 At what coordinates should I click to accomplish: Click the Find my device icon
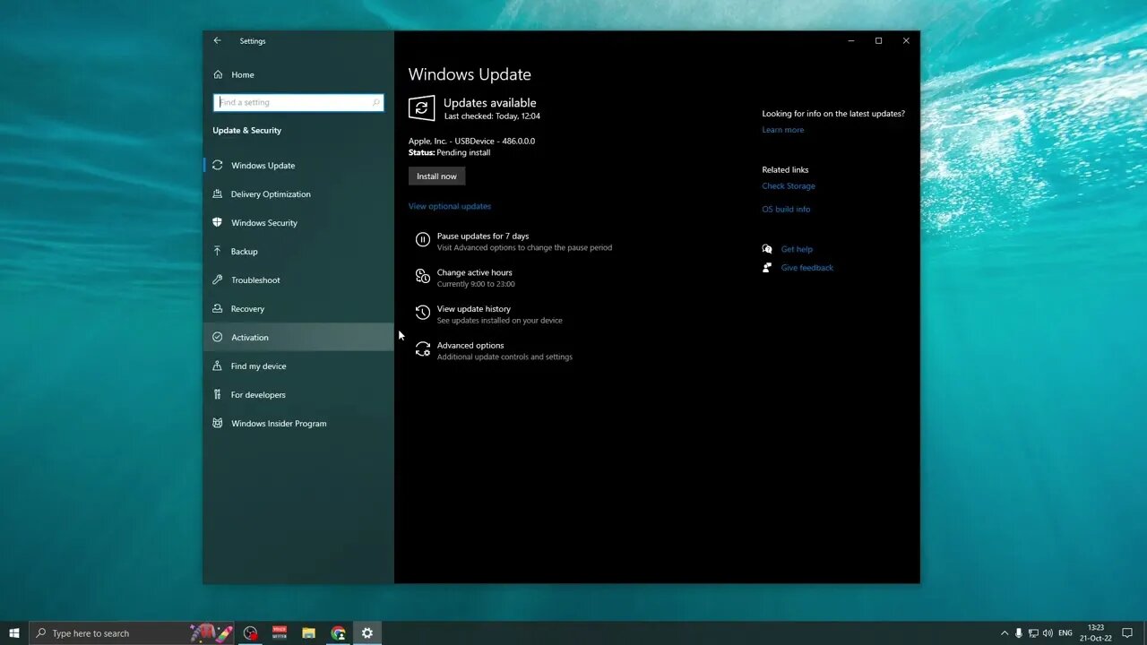[217, 365]
